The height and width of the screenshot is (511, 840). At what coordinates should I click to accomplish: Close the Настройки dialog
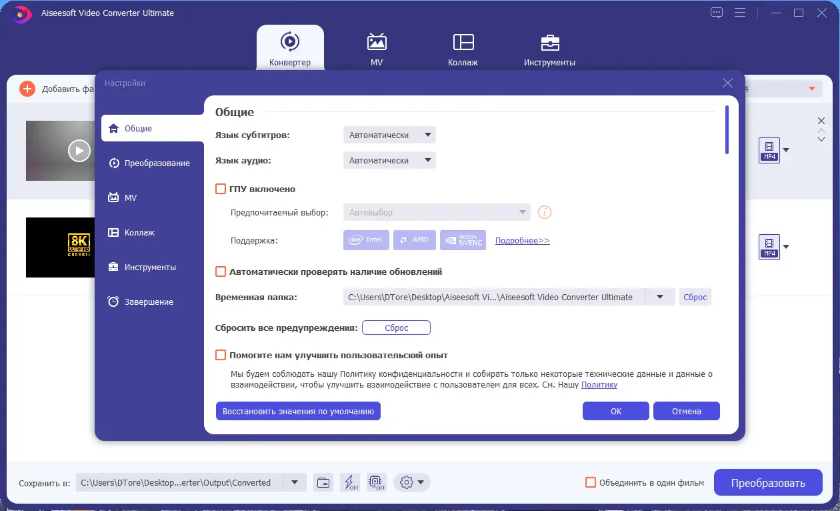coord(727,83)
